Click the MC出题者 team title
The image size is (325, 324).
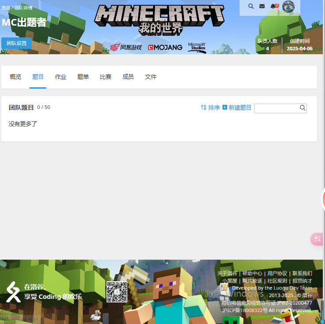(x=24, y=22)
